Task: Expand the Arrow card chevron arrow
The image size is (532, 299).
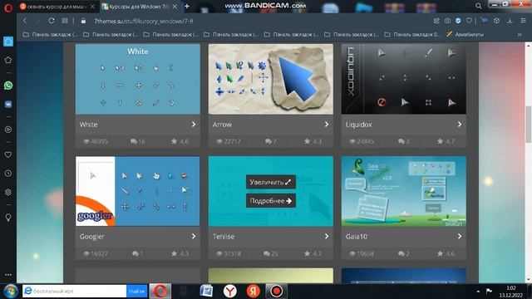Action: (x=327, y=125)
